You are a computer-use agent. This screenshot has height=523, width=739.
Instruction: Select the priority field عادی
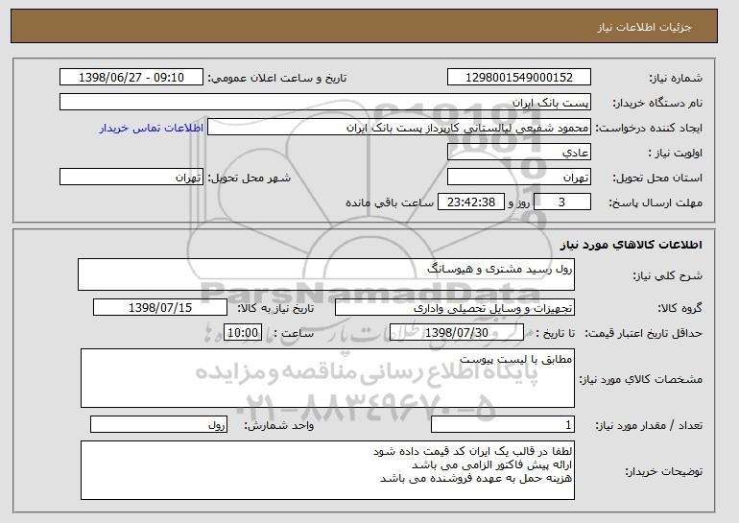519,153
